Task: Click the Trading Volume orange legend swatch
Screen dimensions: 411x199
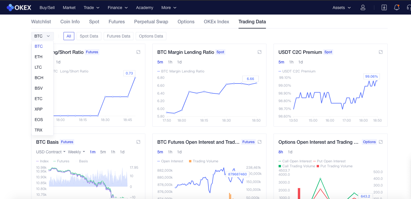Action: [x=190, y=161]
